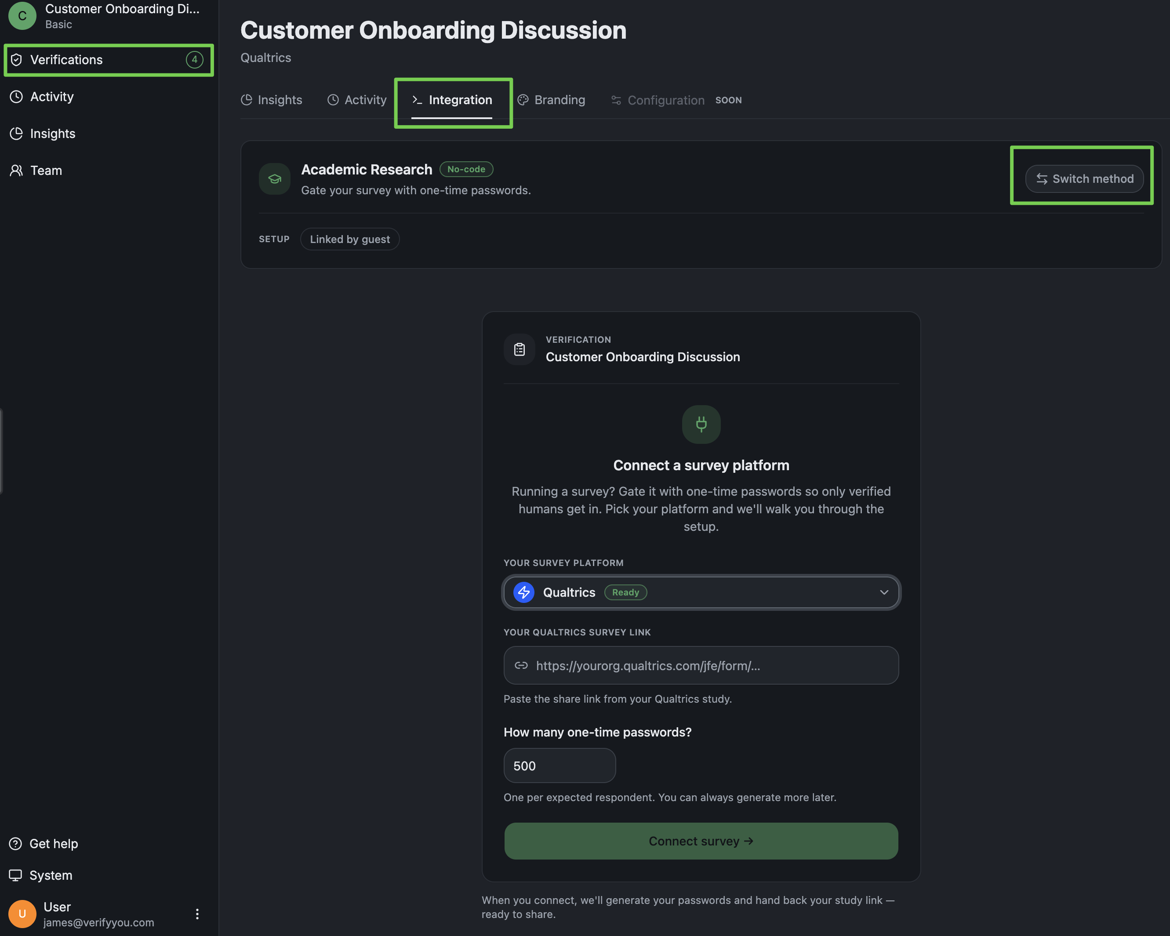Click the Academic Research graduation cap icon
Image resolution: width=1170 pixels, height=936 pixels.
pos(275,178)
